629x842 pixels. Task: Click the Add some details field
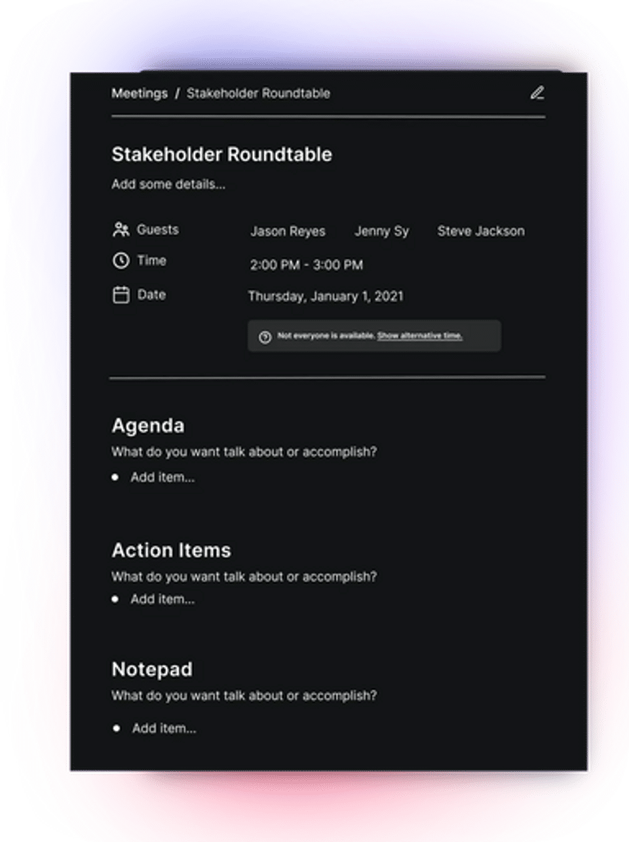click(x=168, y=184)
